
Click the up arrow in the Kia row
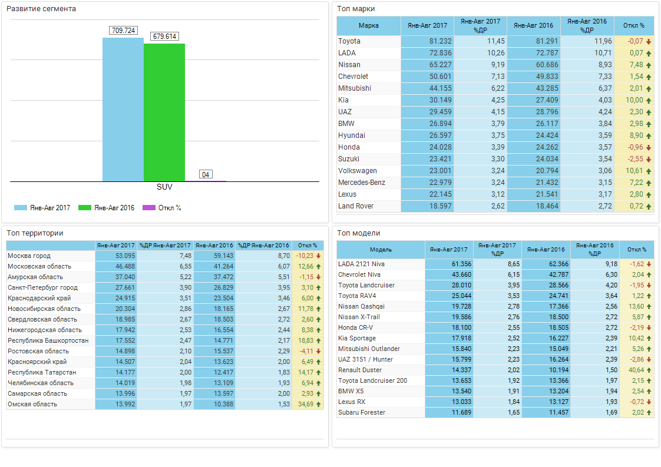(x=649, y=101)
